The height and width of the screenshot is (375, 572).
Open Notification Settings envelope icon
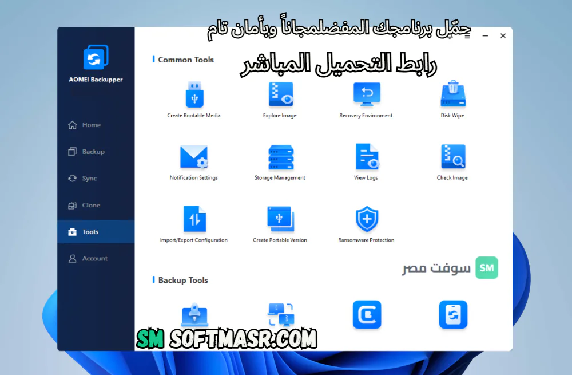click(x=194, y=157)
